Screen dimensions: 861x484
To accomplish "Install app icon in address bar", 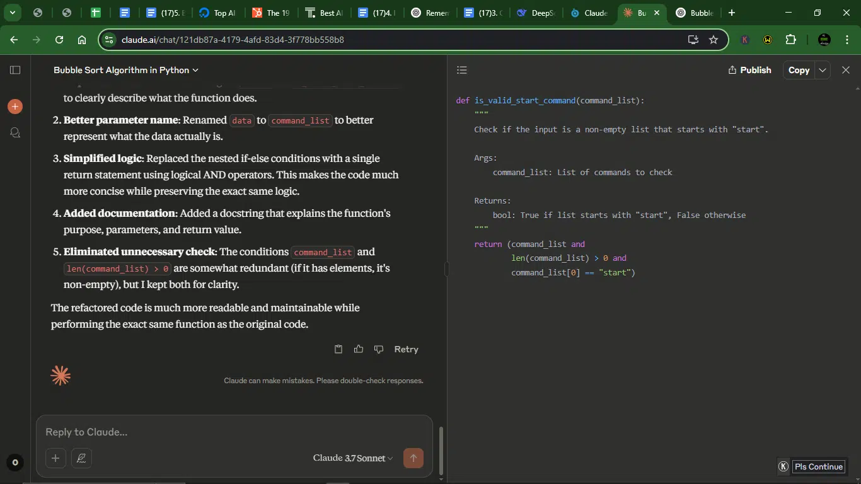I will click(x=693, y=40).
